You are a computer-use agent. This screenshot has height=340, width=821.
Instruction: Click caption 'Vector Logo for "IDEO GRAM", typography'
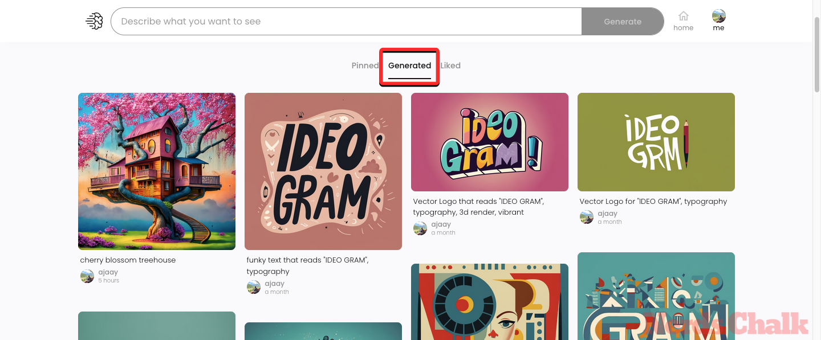point(653,201)
